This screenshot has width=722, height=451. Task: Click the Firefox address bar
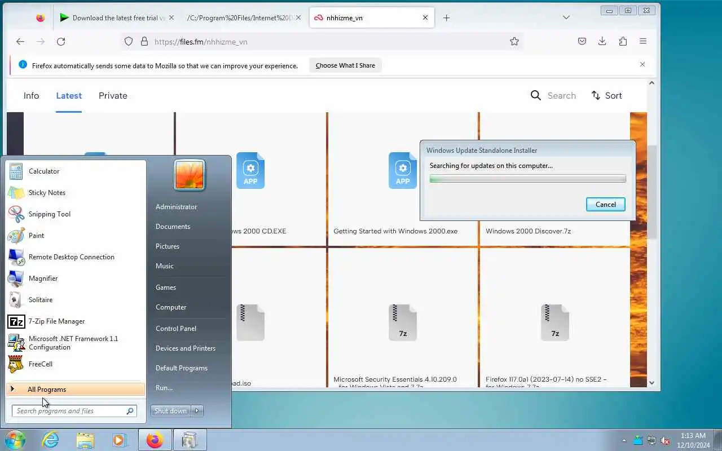tap(322, 42)
